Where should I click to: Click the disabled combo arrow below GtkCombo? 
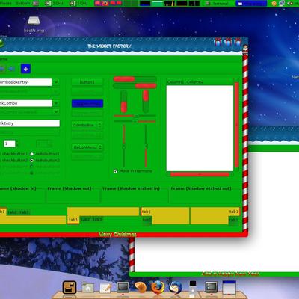pyautogui.click(x=56, y=111)
